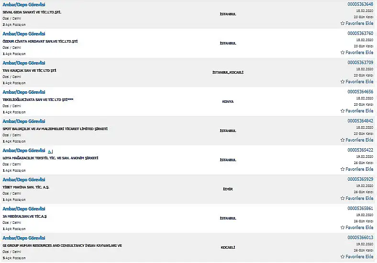Image resolution: width=377 pixels, height=263 pixels.
Task: Click the star icon for the Konya listing
Action: 343,111
